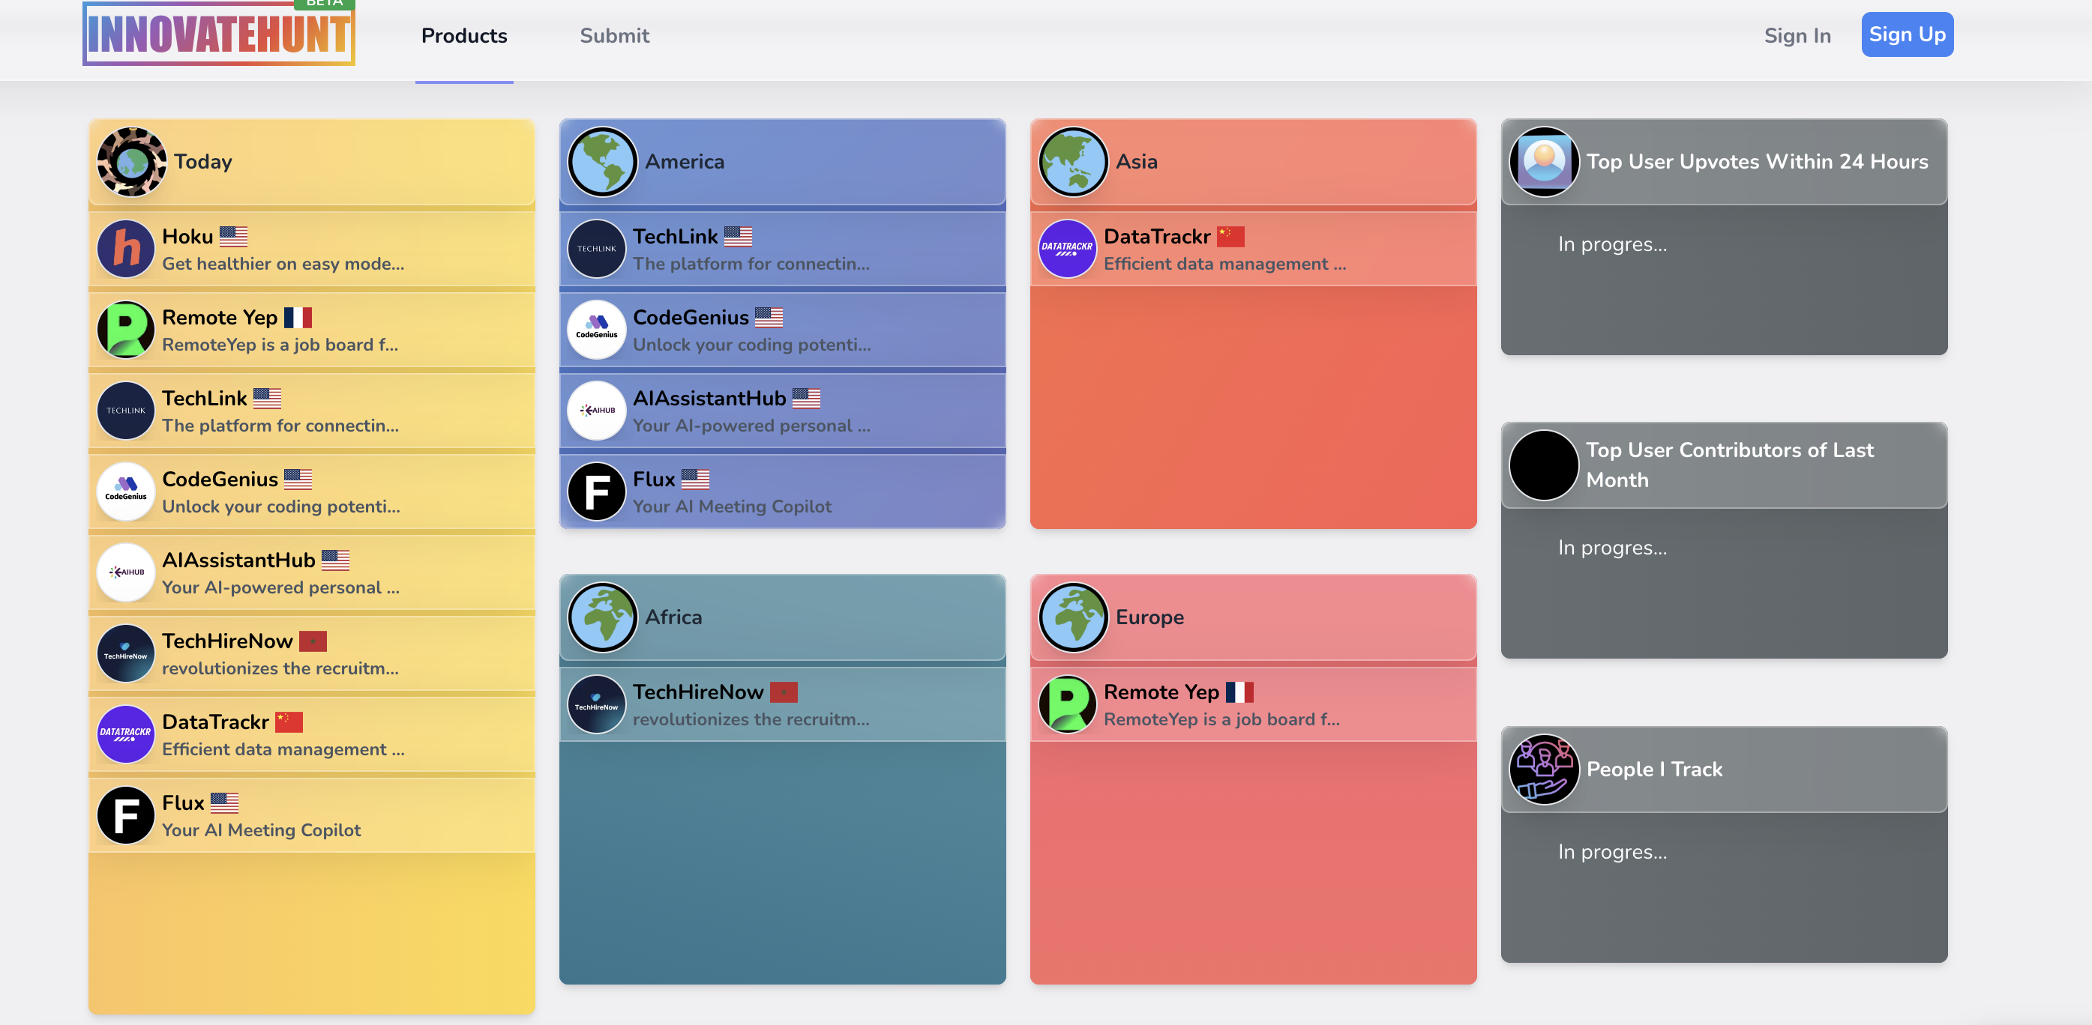Viewport: 2092px width, 1025px height.
Task: Click the Africa globe icon
Action: tap(603, 617)
